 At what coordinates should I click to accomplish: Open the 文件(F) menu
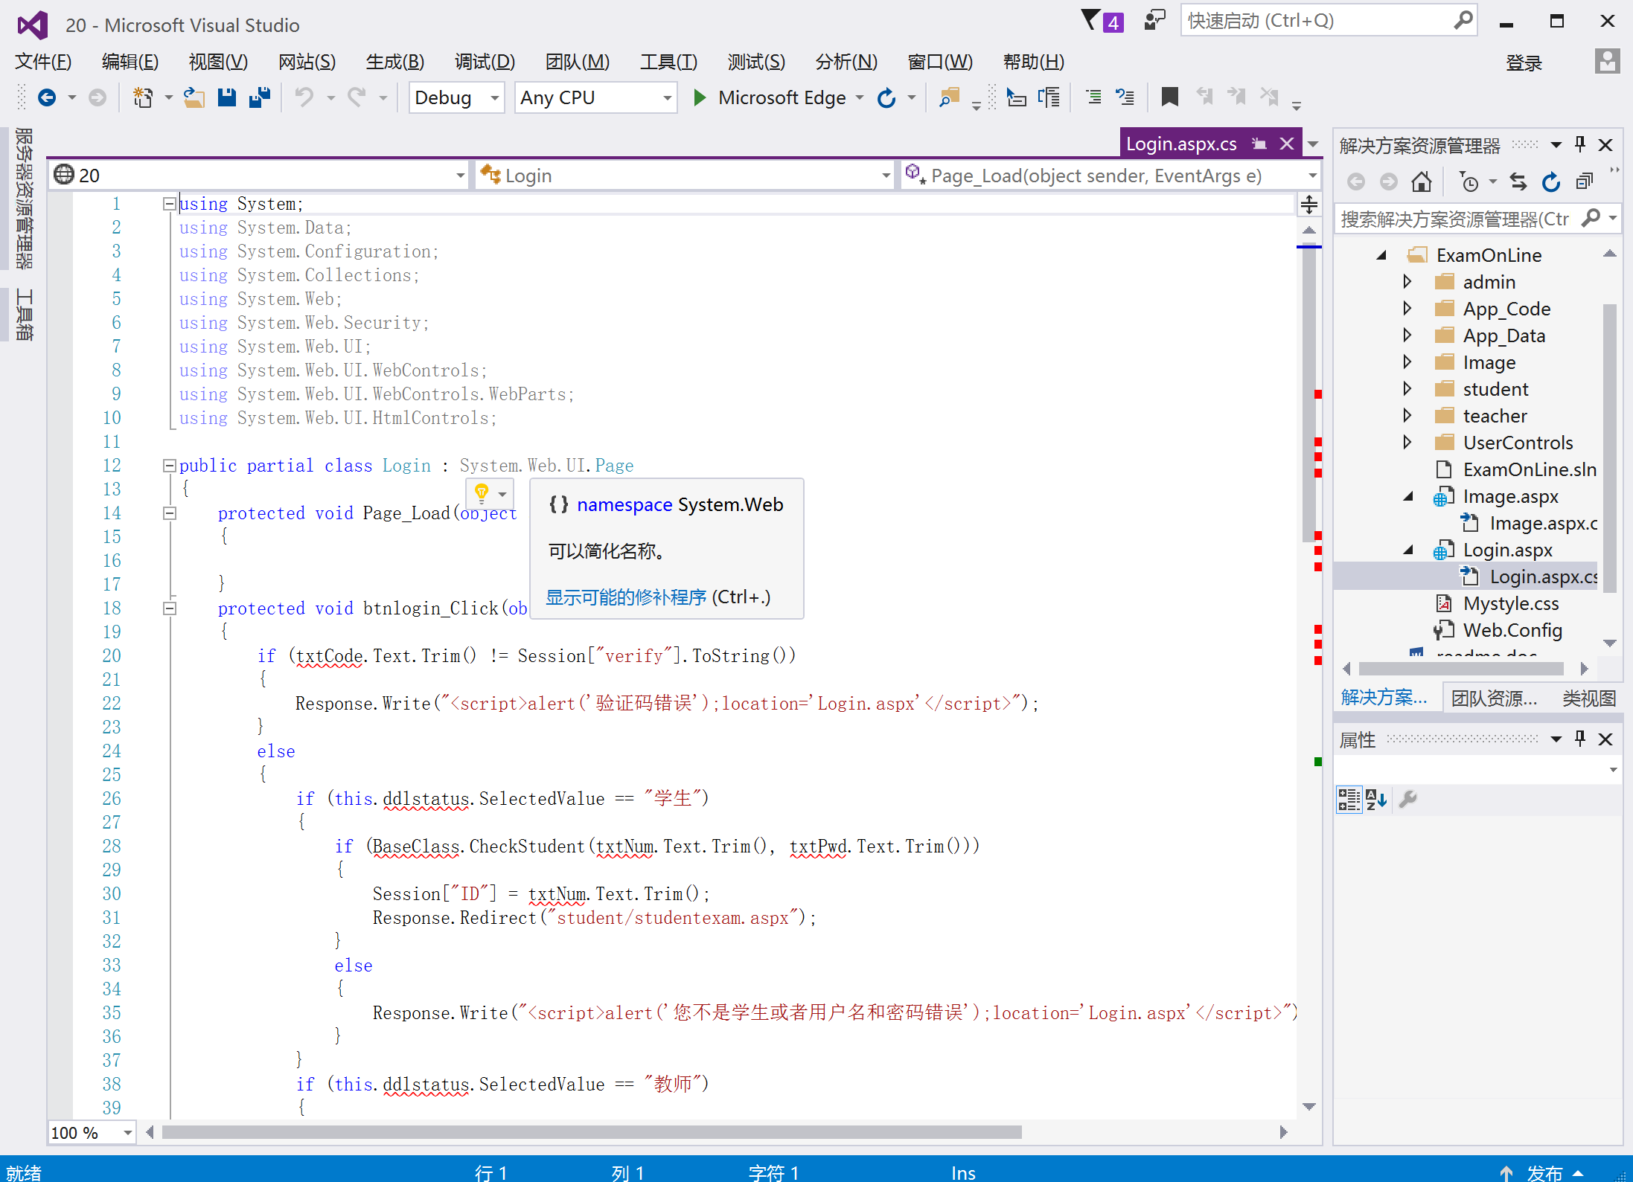(43, 62)
